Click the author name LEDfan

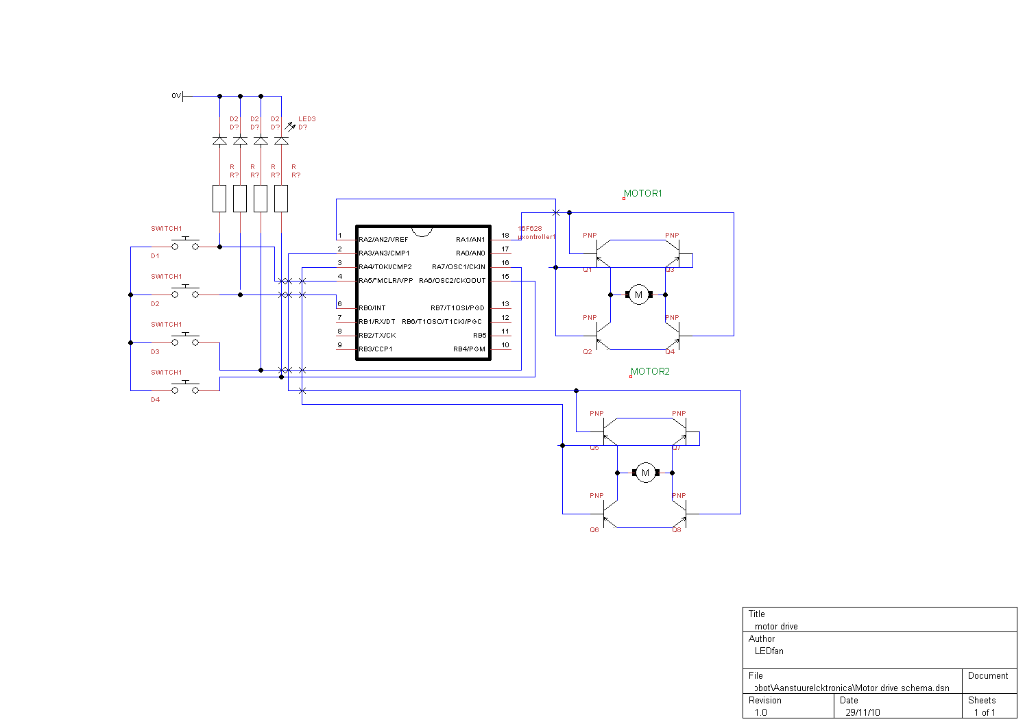769,651
